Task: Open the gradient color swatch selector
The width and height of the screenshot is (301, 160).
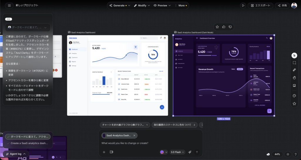Action: (x=164, y=152)
